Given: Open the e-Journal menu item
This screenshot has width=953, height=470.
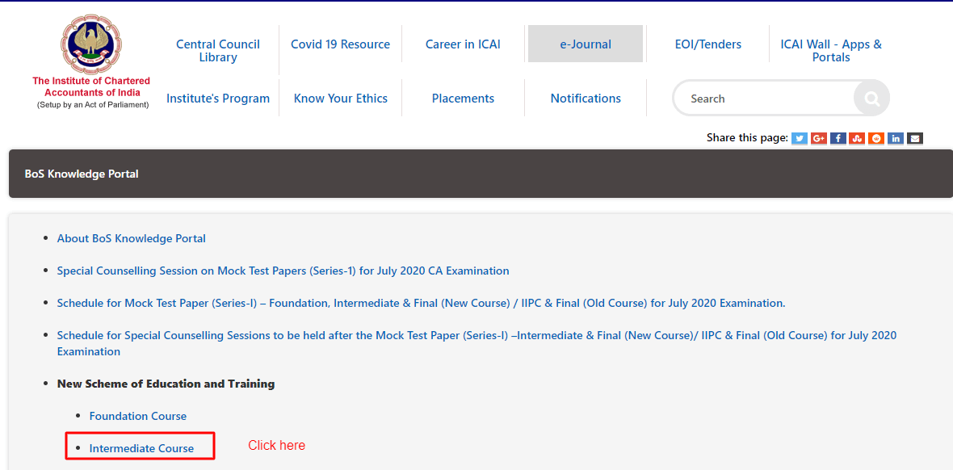Looking at the screenshot, I should tap(586, 44).
